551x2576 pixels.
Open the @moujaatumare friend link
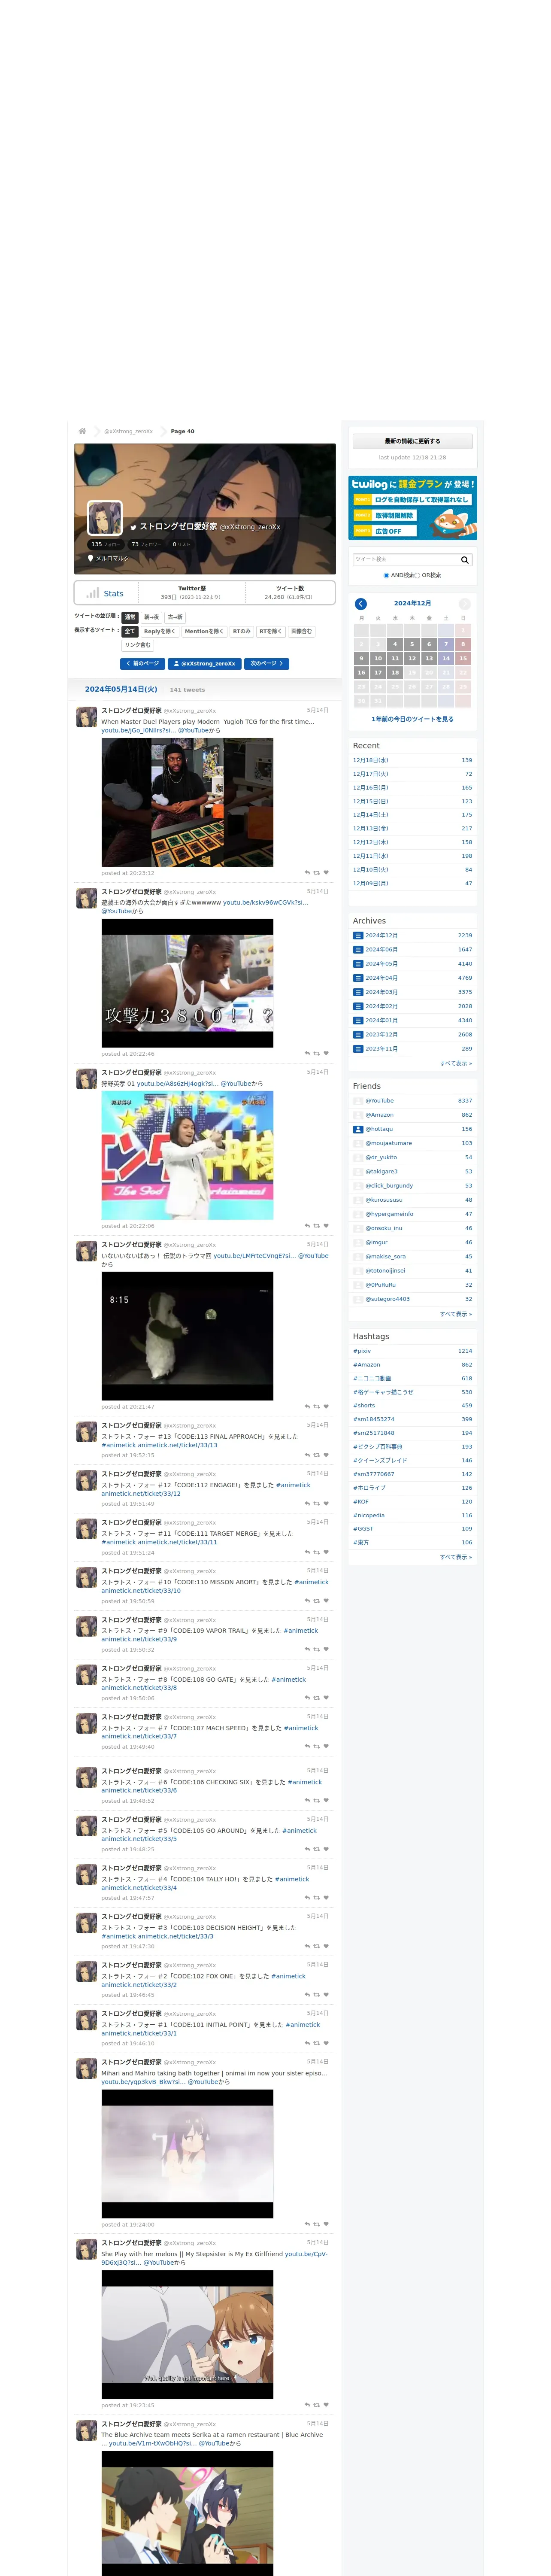[388, 1143]
